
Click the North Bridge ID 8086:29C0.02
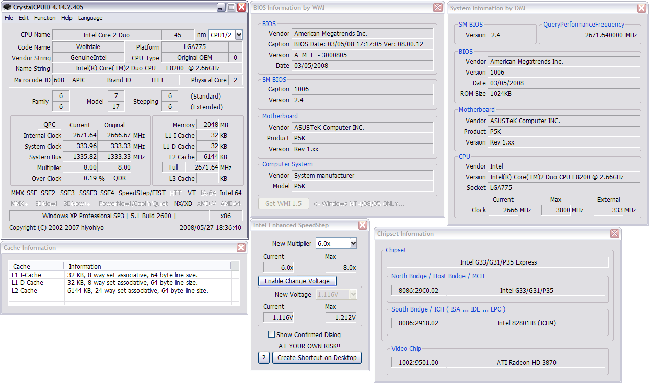[x=419, y=291]
